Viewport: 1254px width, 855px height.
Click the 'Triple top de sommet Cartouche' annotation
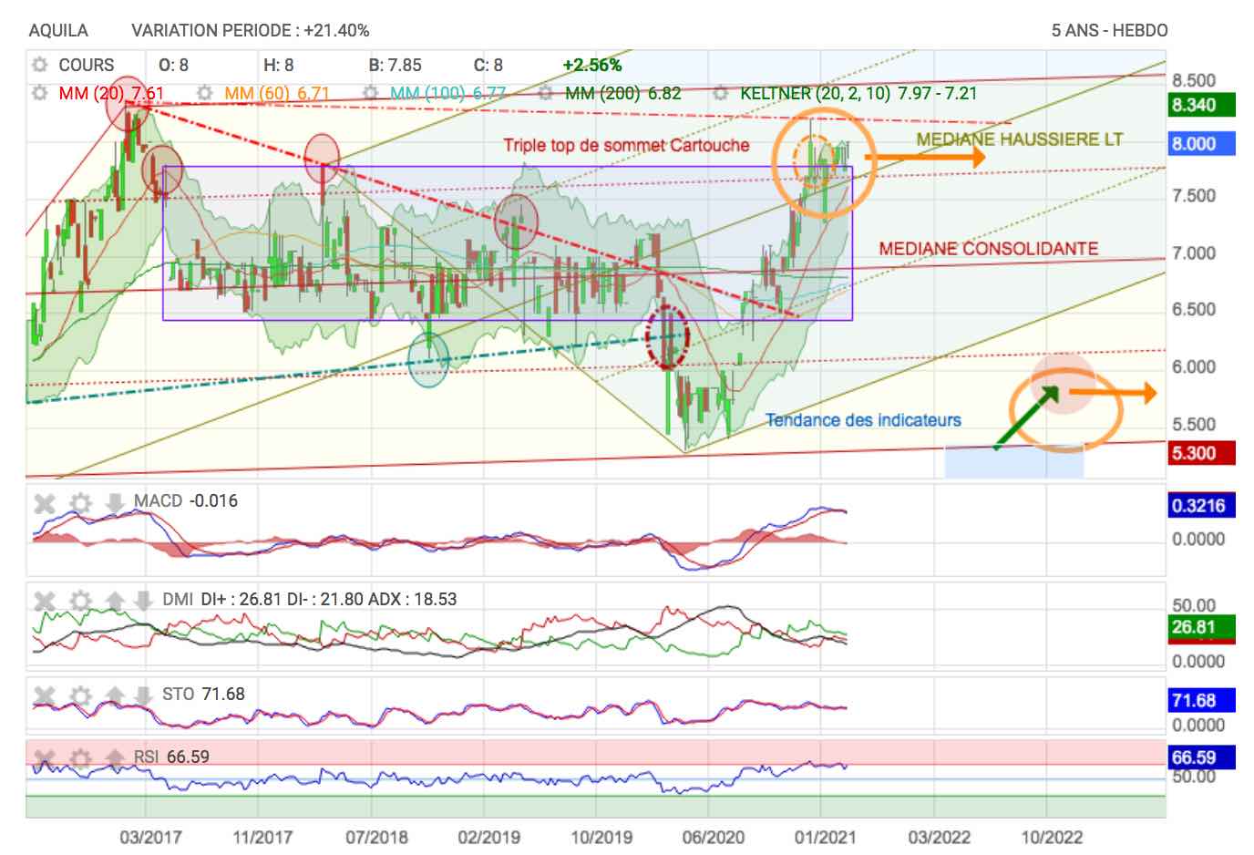[x=626, y=146]
